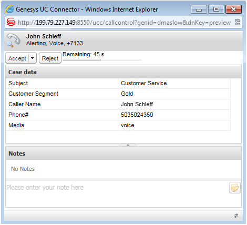Click the URL in the address bar
This screenshot has height=225, width=247.
click(124, 23)
